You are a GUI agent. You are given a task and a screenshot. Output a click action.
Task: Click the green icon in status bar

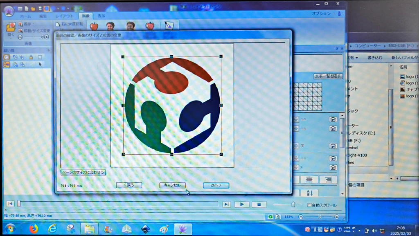pos(270,217)
